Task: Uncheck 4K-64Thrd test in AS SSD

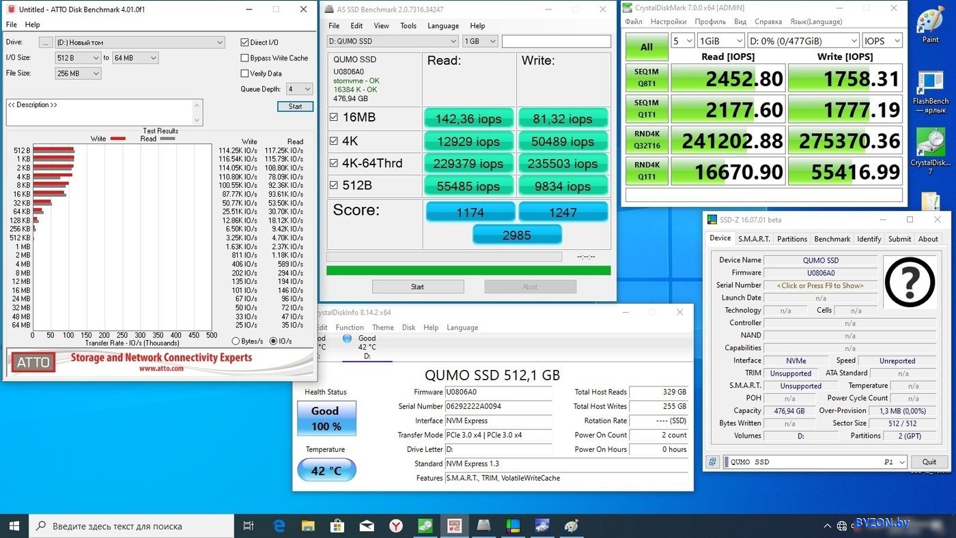Action: pos(333,163)
